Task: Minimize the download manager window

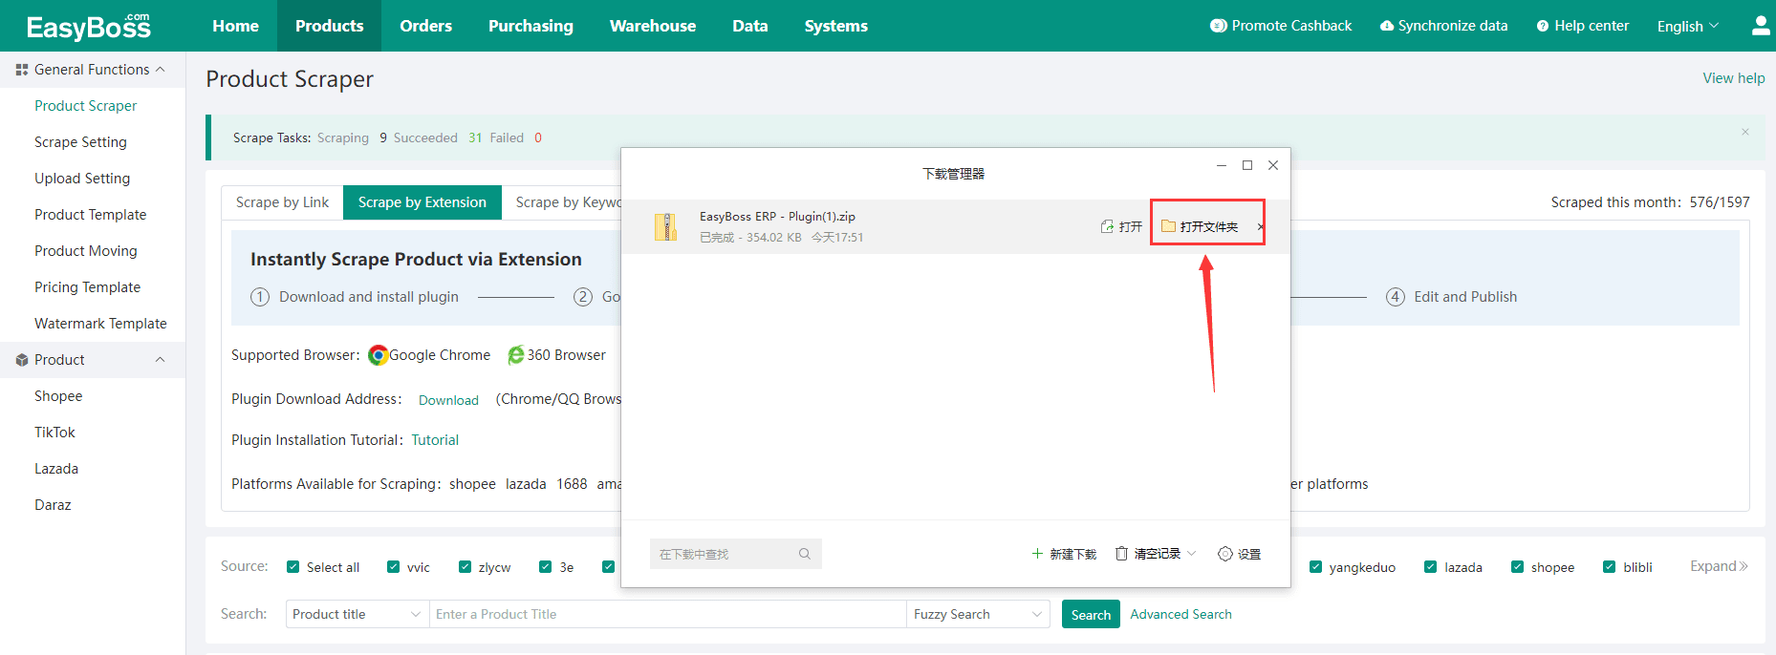Action: [x=1222, y=165]
